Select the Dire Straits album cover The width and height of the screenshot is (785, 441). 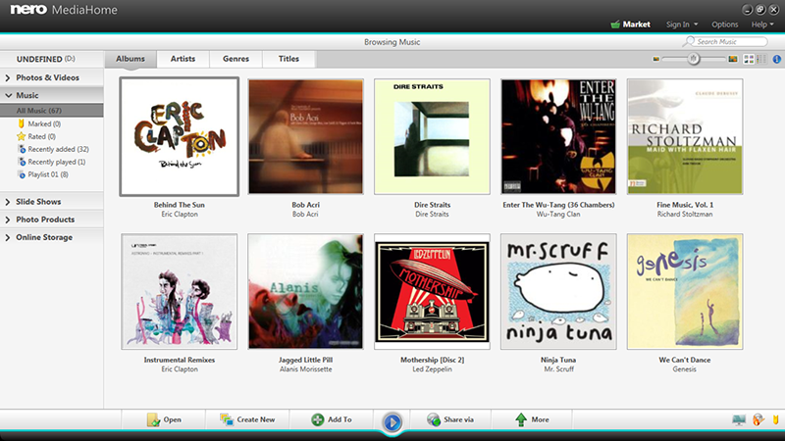(x=432, y=136)
